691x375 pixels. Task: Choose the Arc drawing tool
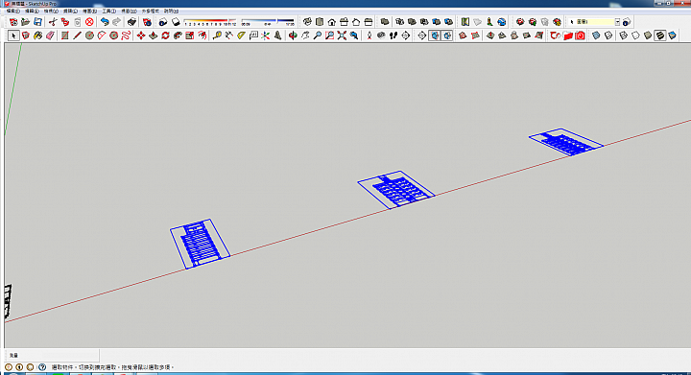102,35
